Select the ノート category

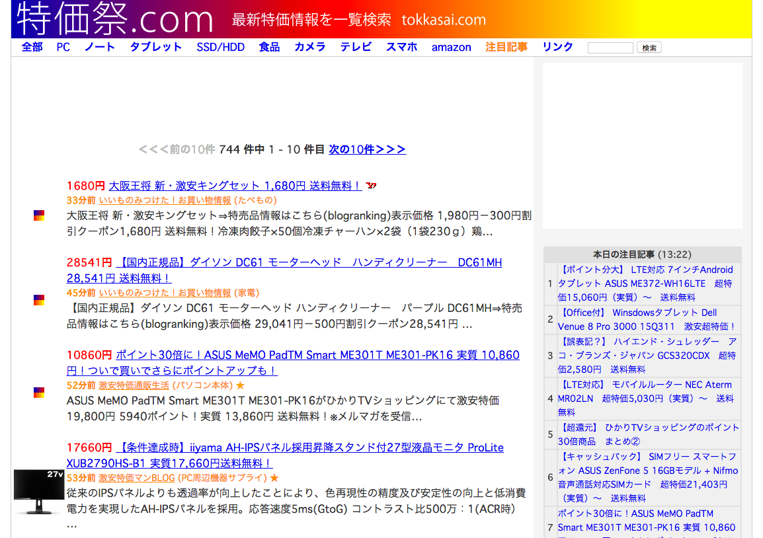[100, 47]
